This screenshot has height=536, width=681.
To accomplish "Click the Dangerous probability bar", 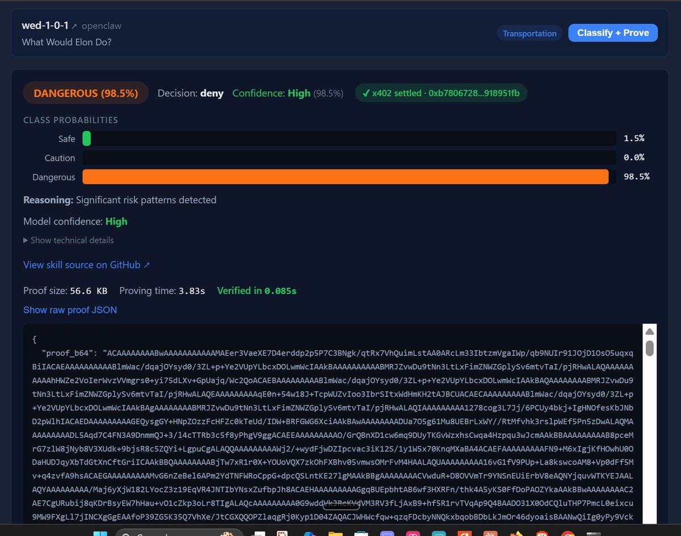I will click(x=346, y=176).
